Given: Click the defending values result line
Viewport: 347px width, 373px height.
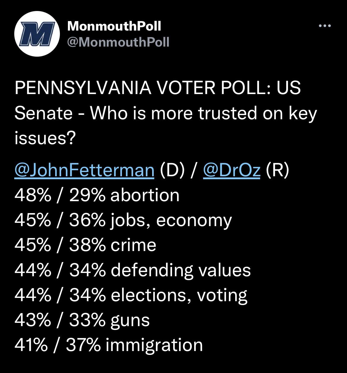Looking at the screenshot, I should [x=132, y=270].
